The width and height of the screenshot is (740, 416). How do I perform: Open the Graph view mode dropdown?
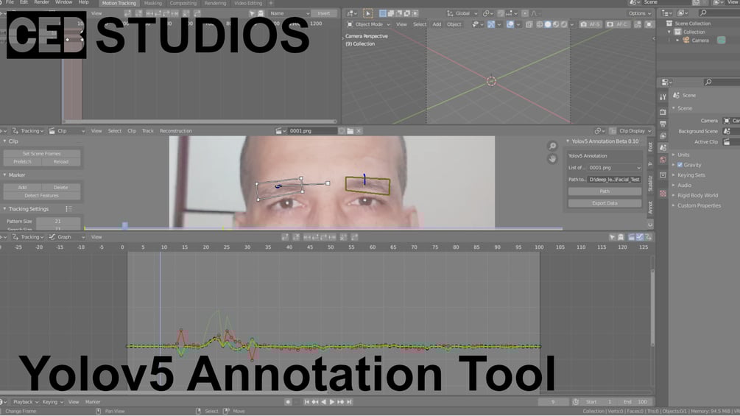pos(66,237)
